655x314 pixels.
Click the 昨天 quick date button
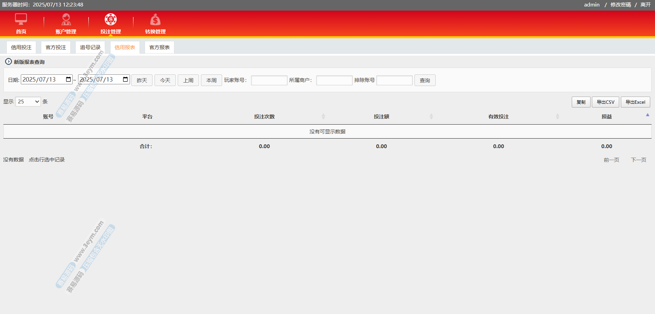click(x=142, y=81)
